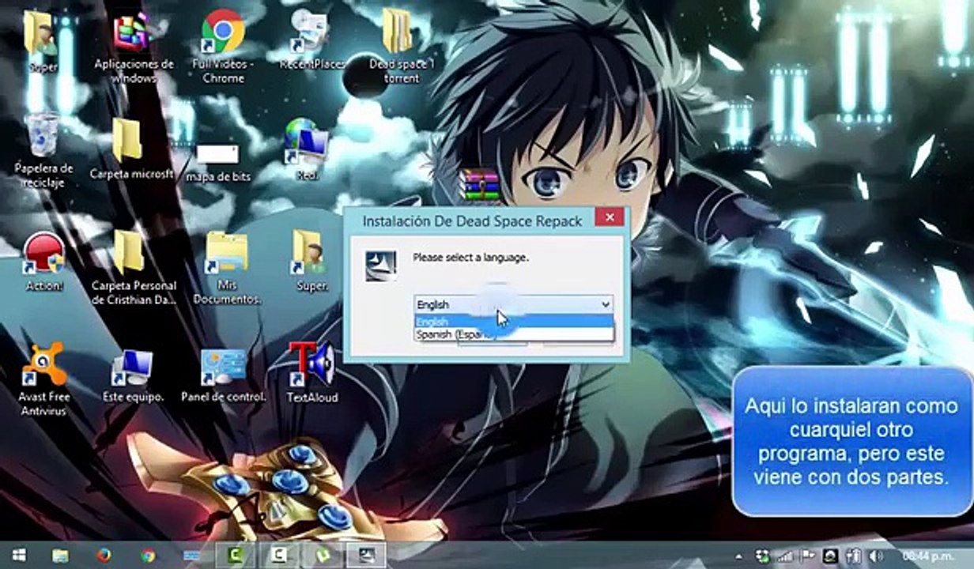Open the volume speaker tray icon
974x569 pixels.
[x=876, y=556]
